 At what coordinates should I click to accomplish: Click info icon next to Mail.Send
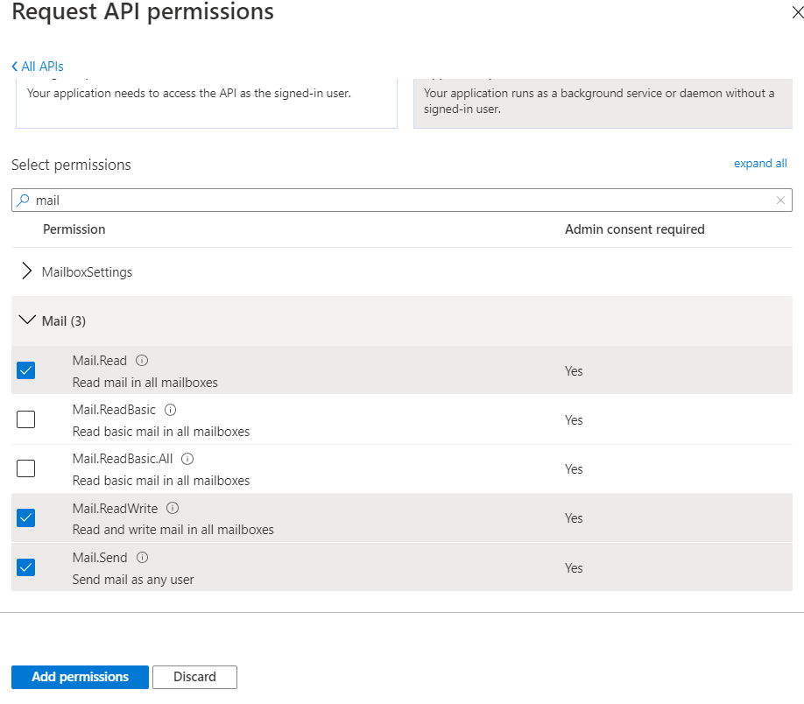coord(143,558)
